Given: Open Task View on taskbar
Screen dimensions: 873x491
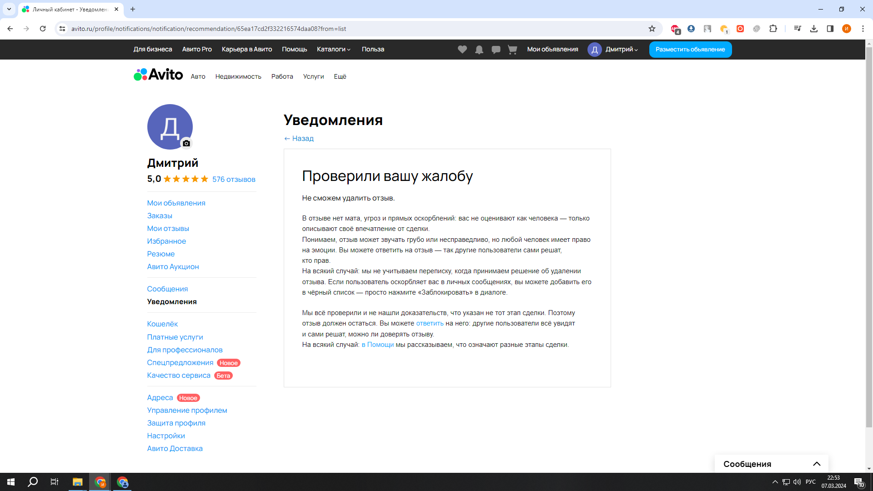Looking at the screenshot, I should tap(55, 482).
